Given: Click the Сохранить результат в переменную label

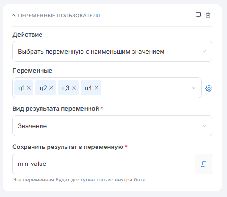Looking at the screenshot, I should 68,147.
